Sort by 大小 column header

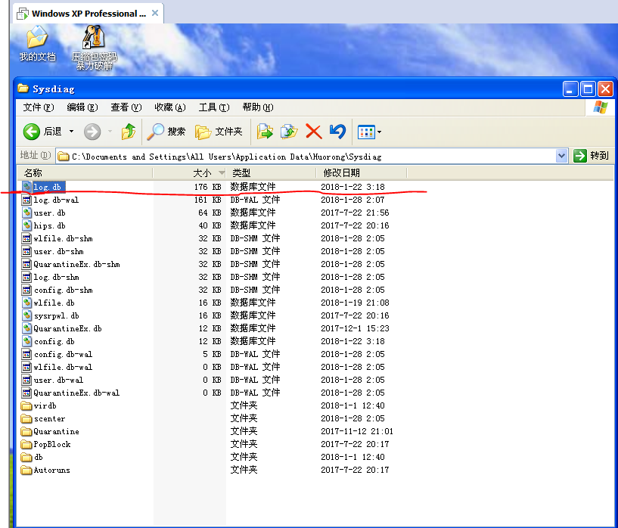tap(190, 172)
